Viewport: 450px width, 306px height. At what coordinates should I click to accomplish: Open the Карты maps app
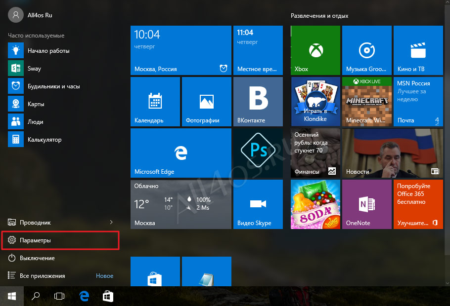coord(60,104)
